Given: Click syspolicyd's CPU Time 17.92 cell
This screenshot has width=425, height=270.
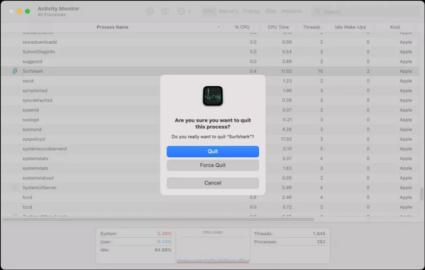Looking at the screenshot, I should coord(286,139).
